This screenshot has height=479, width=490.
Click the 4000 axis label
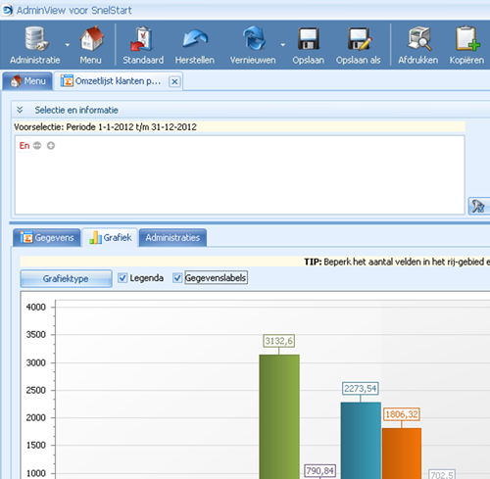click(36, 307)
